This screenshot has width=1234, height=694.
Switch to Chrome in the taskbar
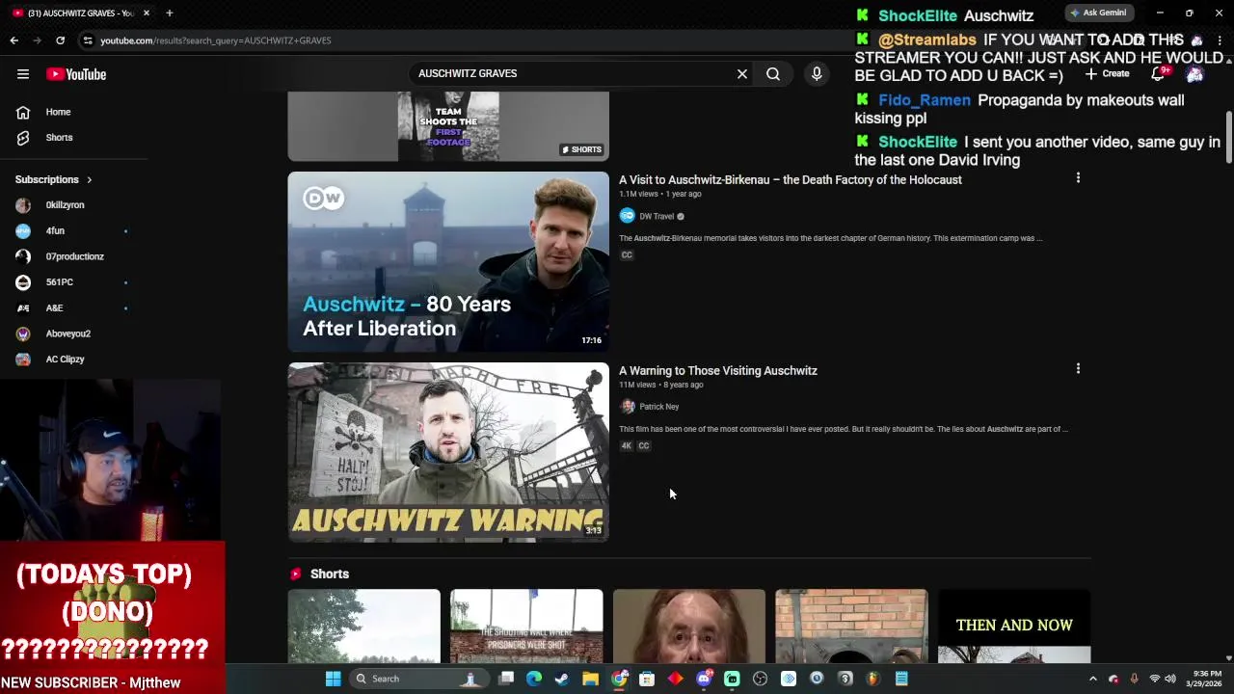click(619, 679)
